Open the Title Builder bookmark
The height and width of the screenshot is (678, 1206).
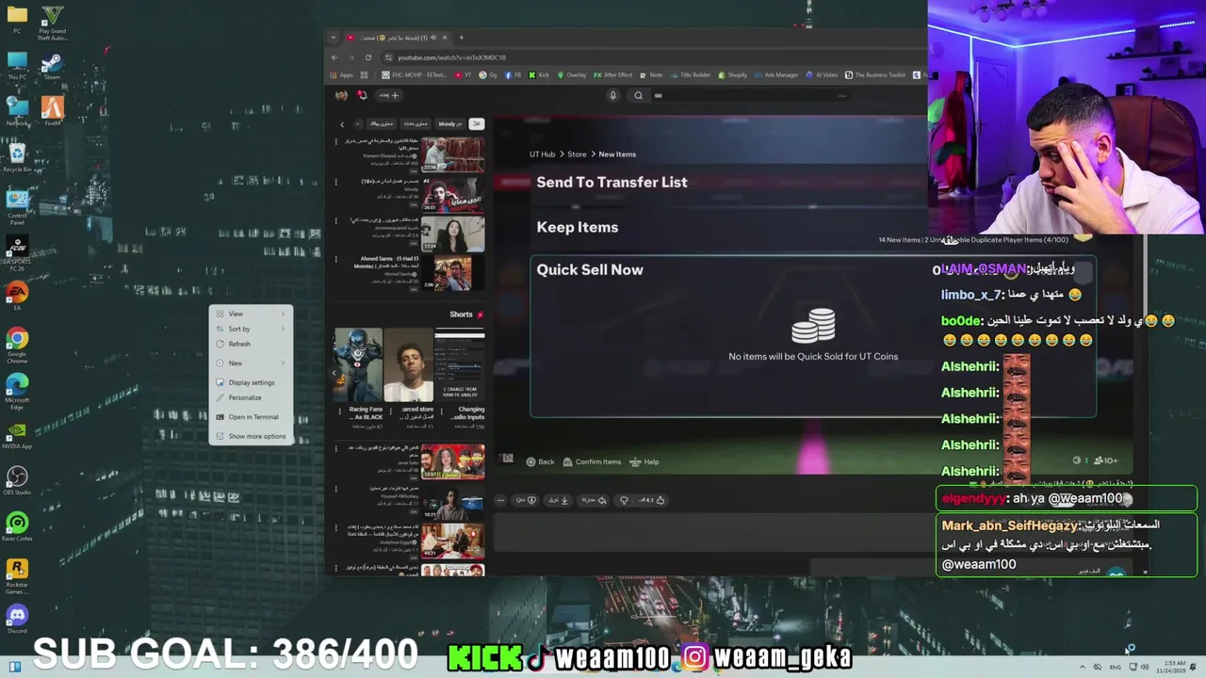coord(690,75)
